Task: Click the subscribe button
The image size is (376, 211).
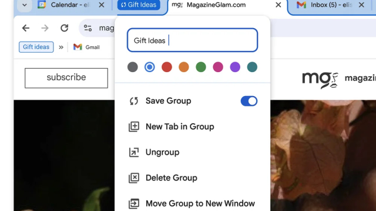Action: click(x=66, y=78)
